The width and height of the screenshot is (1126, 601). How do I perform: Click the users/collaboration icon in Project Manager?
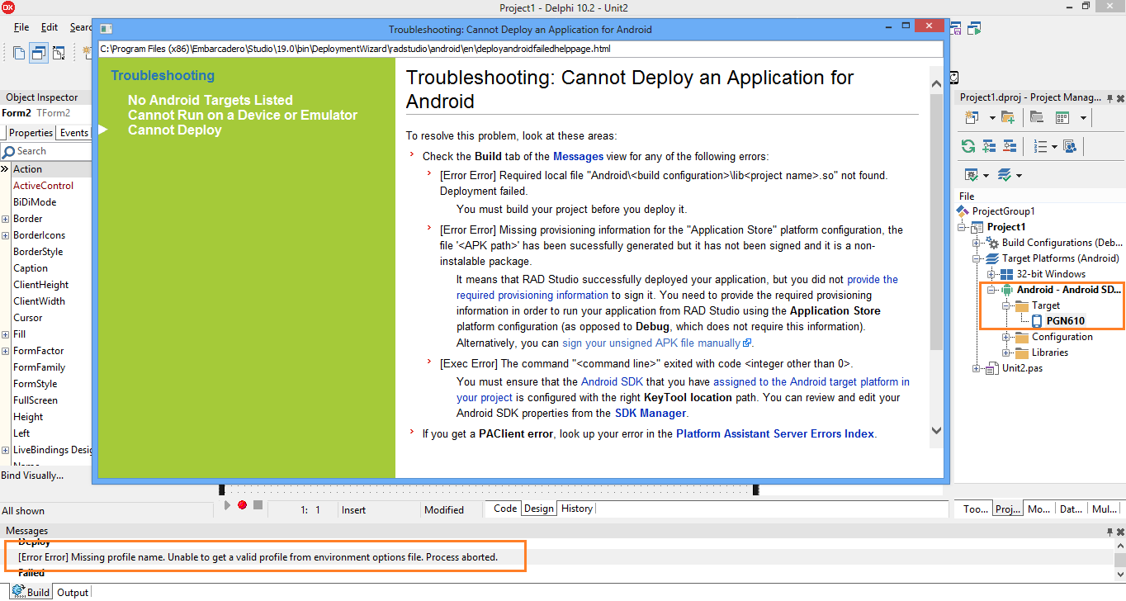[1070, 146]
